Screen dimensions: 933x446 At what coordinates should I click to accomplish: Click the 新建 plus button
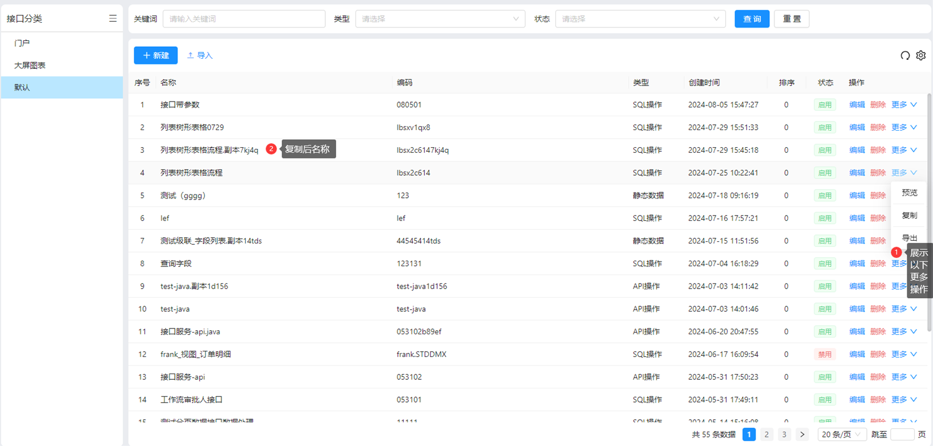pyautogui.click(x=156, y=55)
